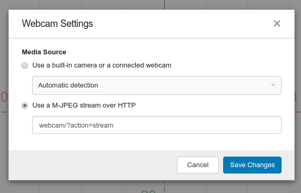Viewport: 301px width, 193px height.
Task: Click the 'Automatic detection' text in combo box
Action: click(68, 85)
